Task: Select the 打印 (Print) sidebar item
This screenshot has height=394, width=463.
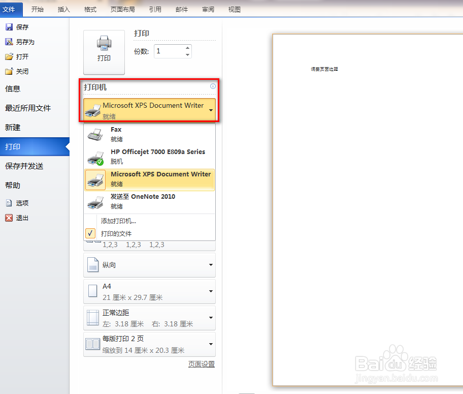Action: click(x=35, y=147)
